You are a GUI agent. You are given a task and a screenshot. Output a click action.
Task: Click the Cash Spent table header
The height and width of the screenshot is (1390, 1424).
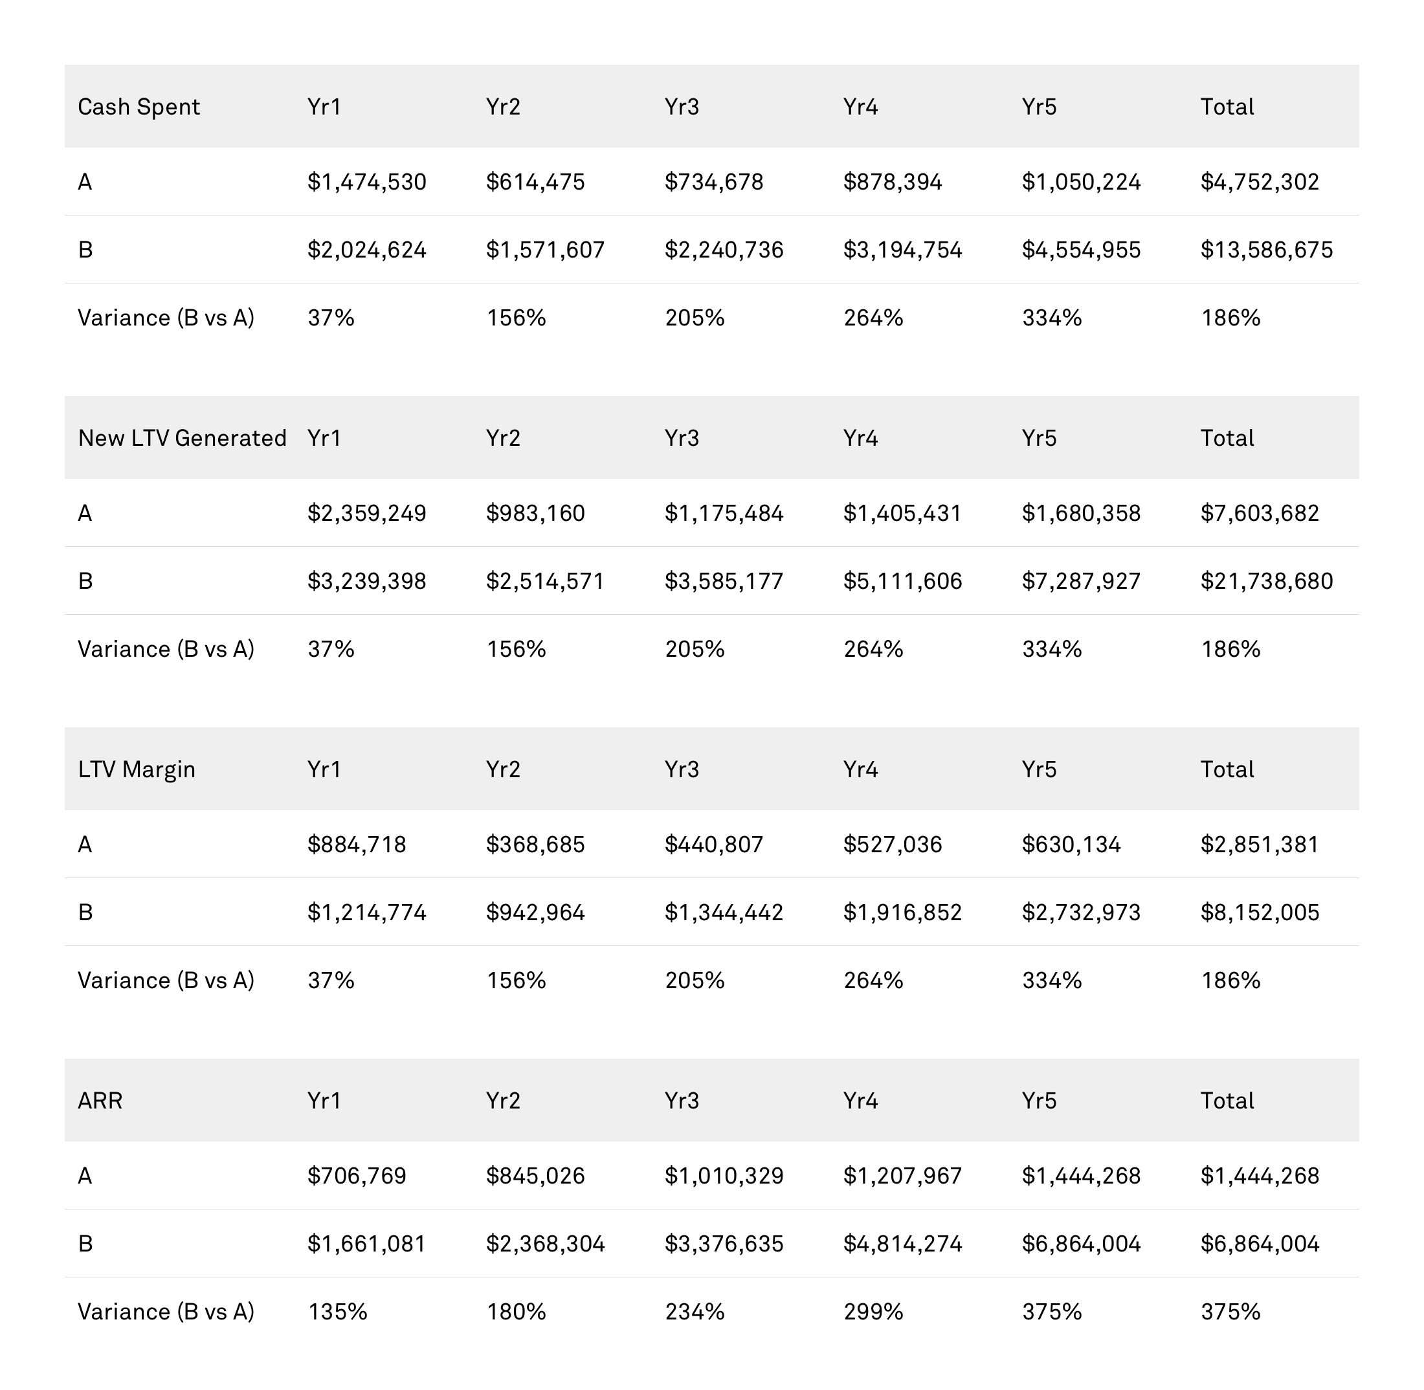click(x=139, y=107)
